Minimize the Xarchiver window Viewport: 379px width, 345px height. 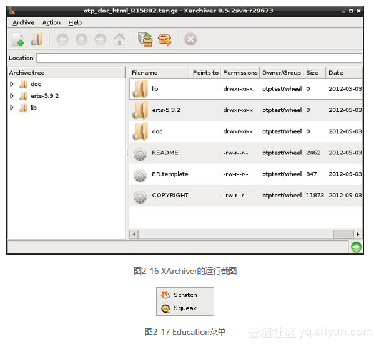tap(343, 11)
